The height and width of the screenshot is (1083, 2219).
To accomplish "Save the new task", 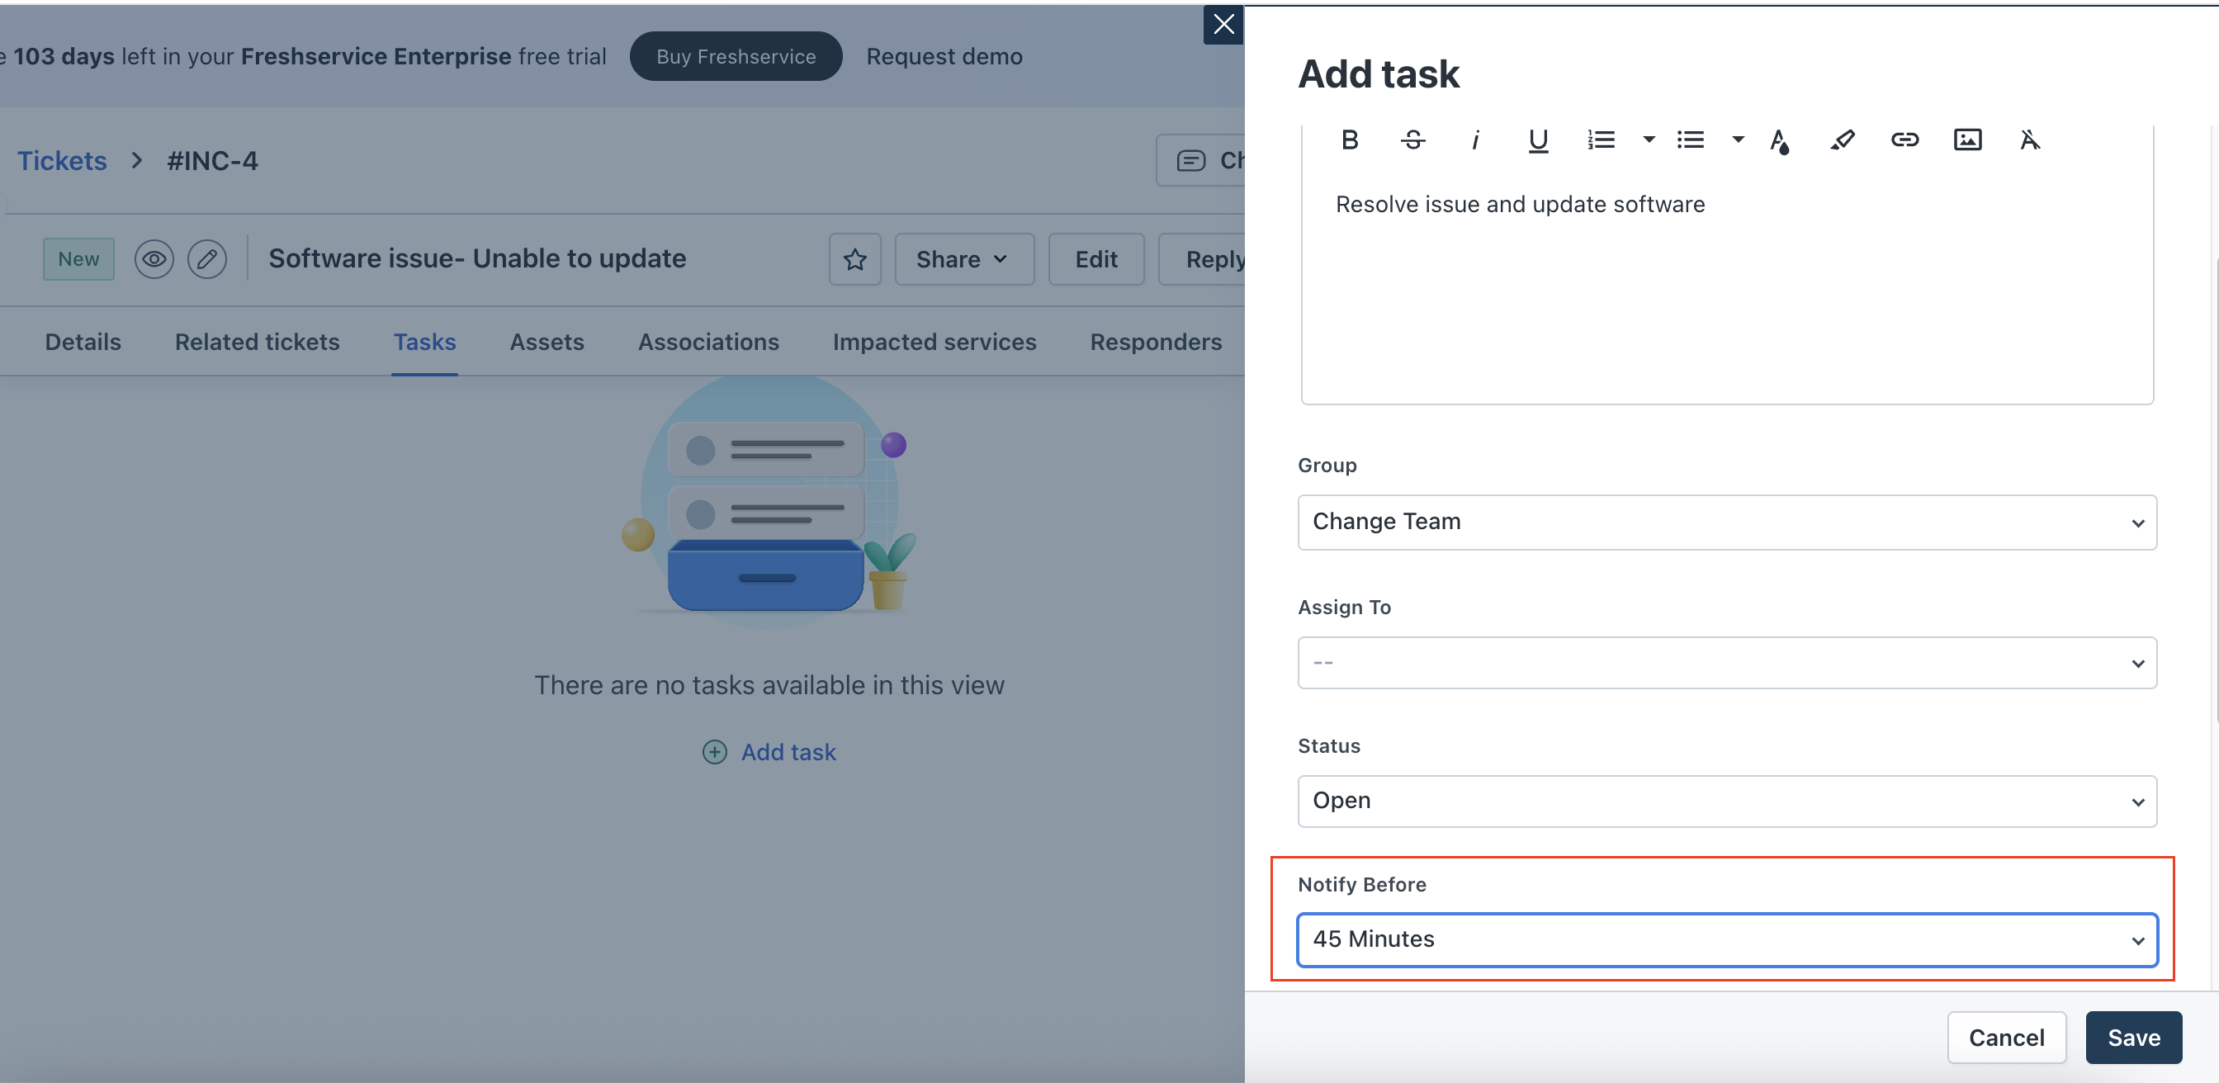I will click(x=2133, y=1038).
